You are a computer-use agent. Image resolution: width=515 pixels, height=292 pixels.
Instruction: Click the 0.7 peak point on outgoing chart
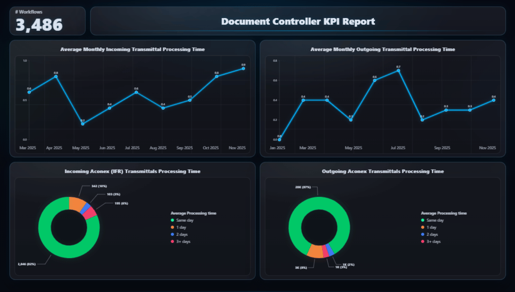pyautogui.click(x=398, y=70)
